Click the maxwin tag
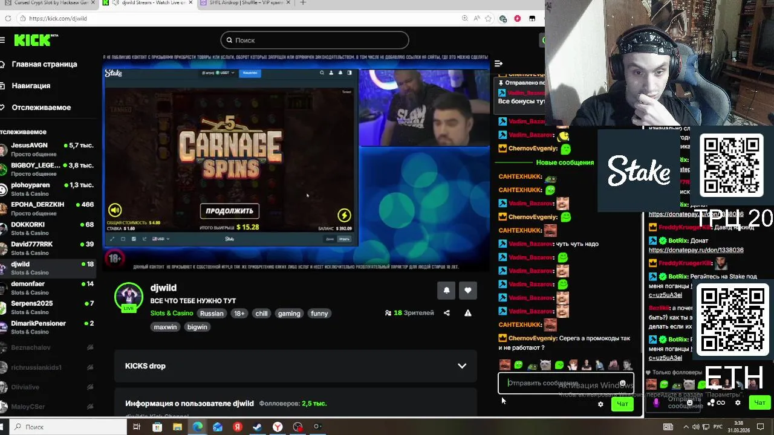The width and height of the screenshot is (774, 435). [165, 327]
